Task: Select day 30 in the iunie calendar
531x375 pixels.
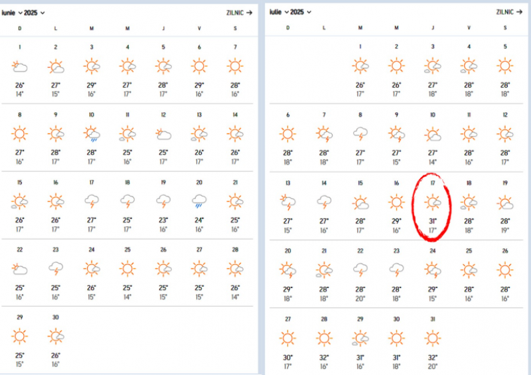Action: [x=55, y=317]
